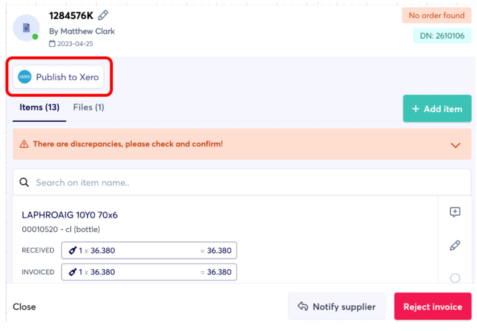Viewport: 477px width, 331px height.
Task: Click the Close link
Action: pyautogui.click(x=24, y=307)
